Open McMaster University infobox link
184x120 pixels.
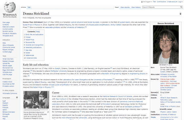[x=167, y=74]
